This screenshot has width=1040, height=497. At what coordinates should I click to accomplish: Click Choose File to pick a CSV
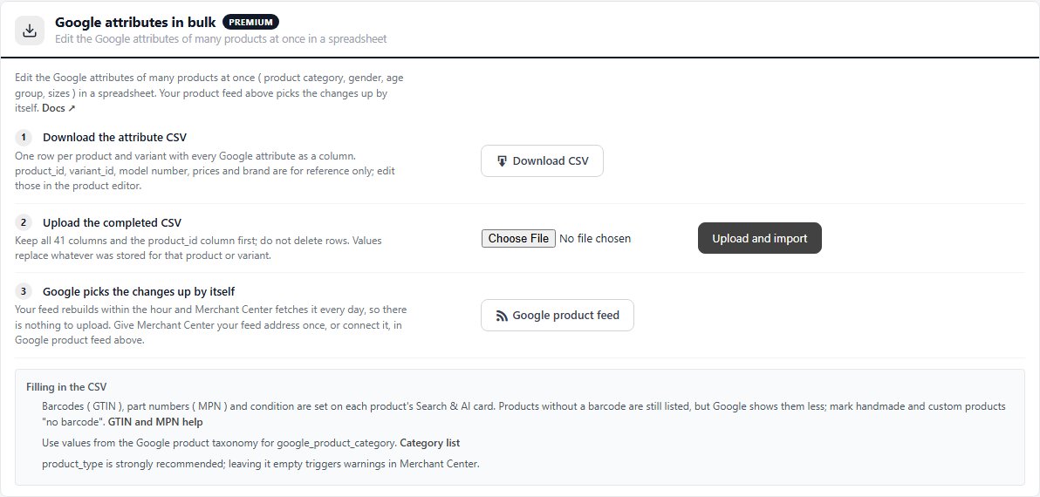pyautogui.click(x=518, y=239)
